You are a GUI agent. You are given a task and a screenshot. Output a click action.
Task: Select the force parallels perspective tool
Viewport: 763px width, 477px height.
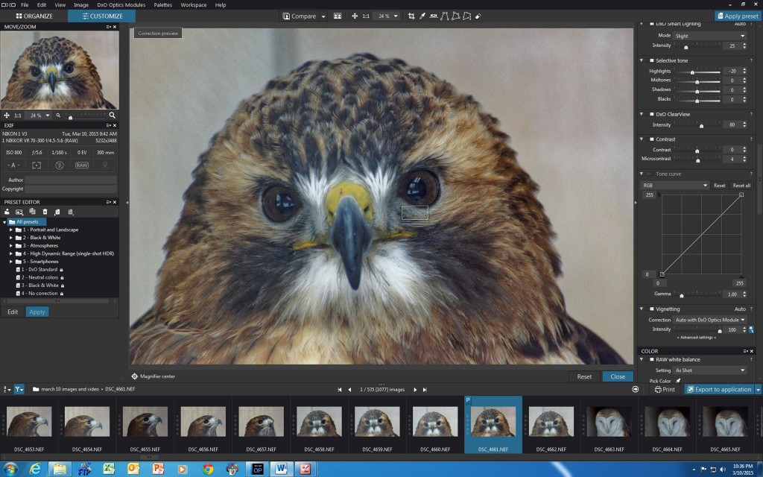point(444,16)
